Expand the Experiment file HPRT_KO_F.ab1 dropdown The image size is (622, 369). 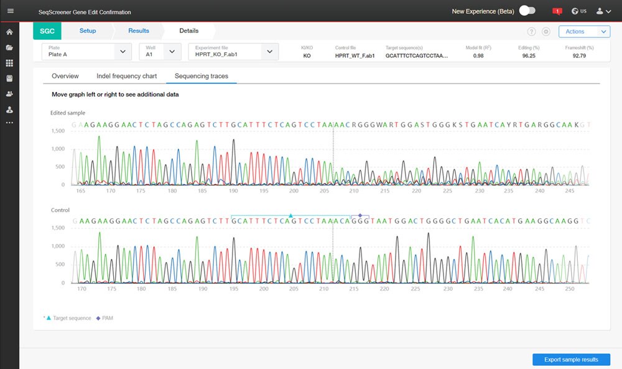(x=269, y=52)
